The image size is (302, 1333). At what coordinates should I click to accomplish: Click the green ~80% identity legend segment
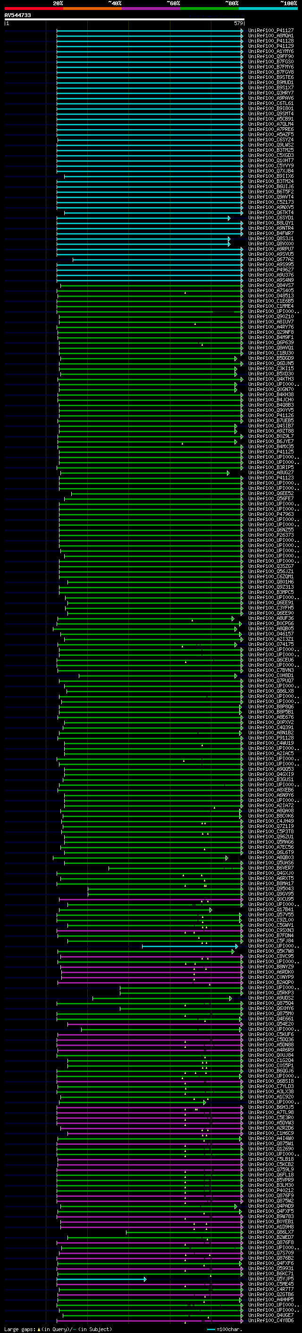pos(210,9)
